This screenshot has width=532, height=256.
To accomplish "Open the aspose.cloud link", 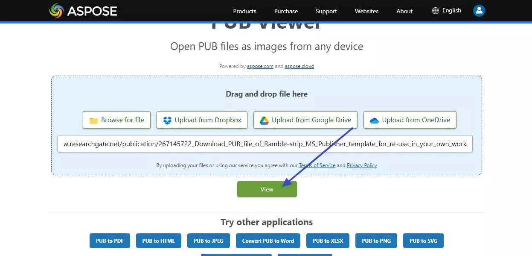I will (299, 66).
